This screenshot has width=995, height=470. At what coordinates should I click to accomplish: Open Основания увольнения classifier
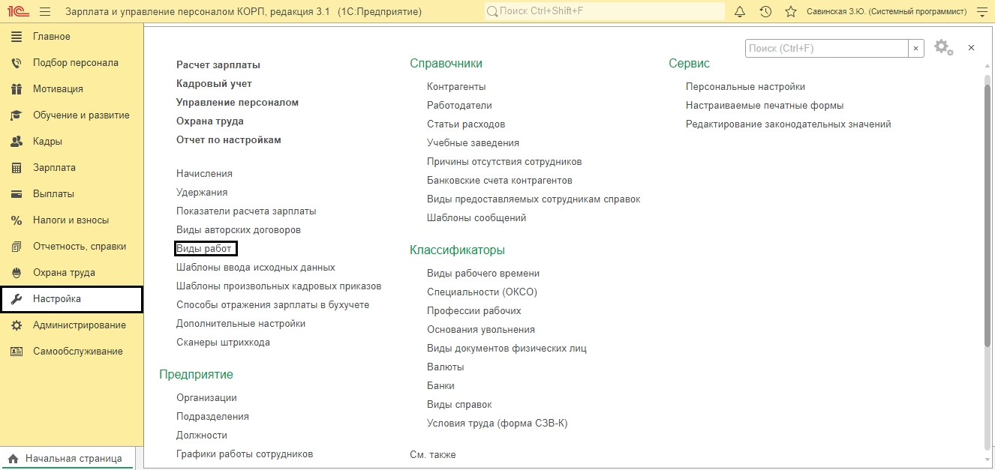click(481, 330)
